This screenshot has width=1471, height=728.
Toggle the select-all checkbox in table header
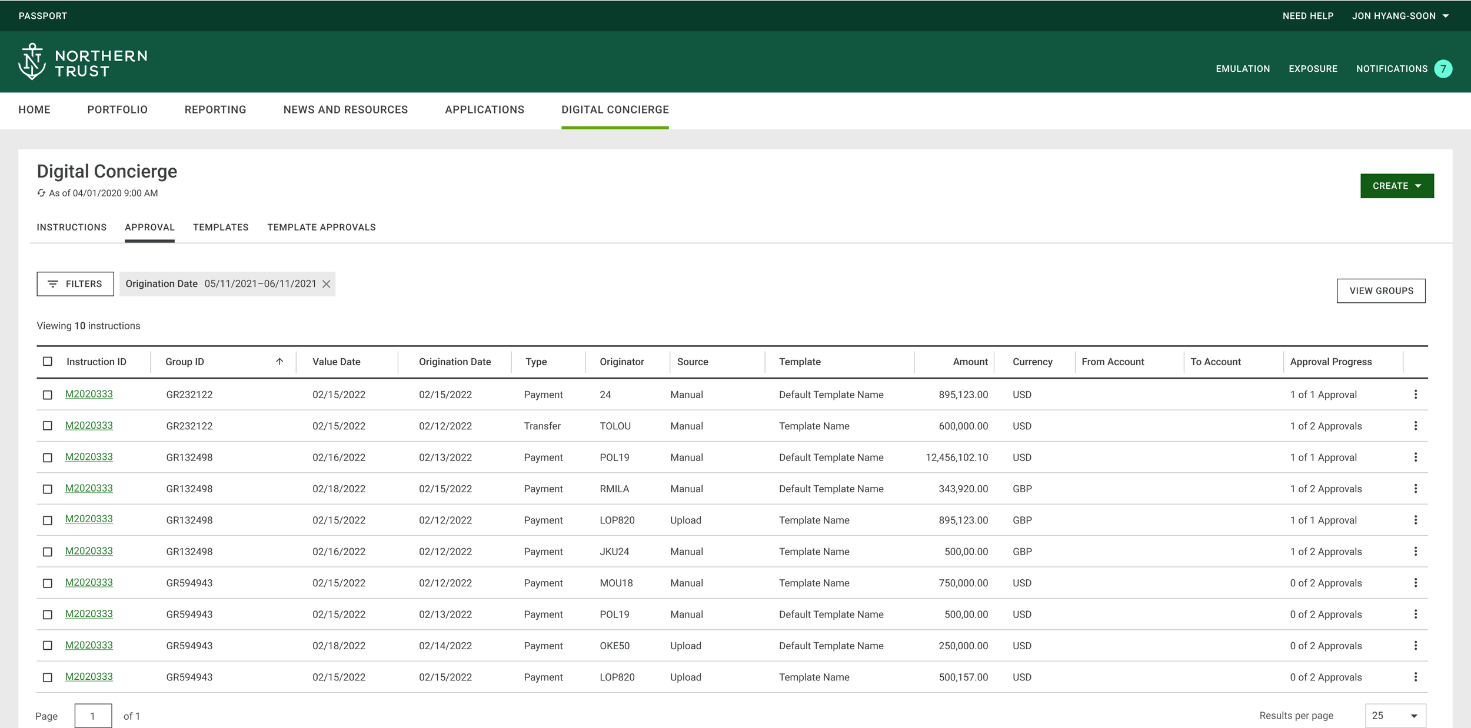pos(48,362)
